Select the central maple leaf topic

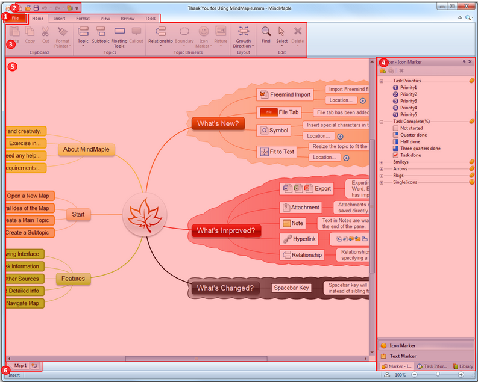pos(145,215)
